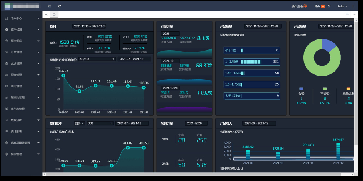This screenshot has width=363, height=181.
Task: Click the refresh icon in top bar
Action: pyautogui.click(x=60, y=6)
